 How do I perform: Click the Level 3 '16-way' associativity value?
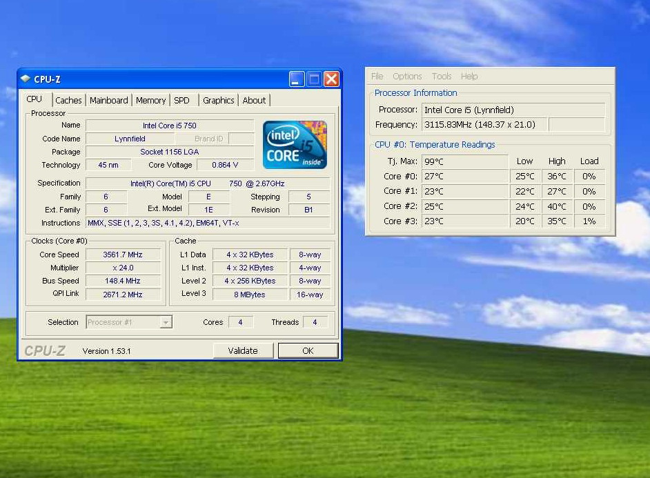click(310, 295)
